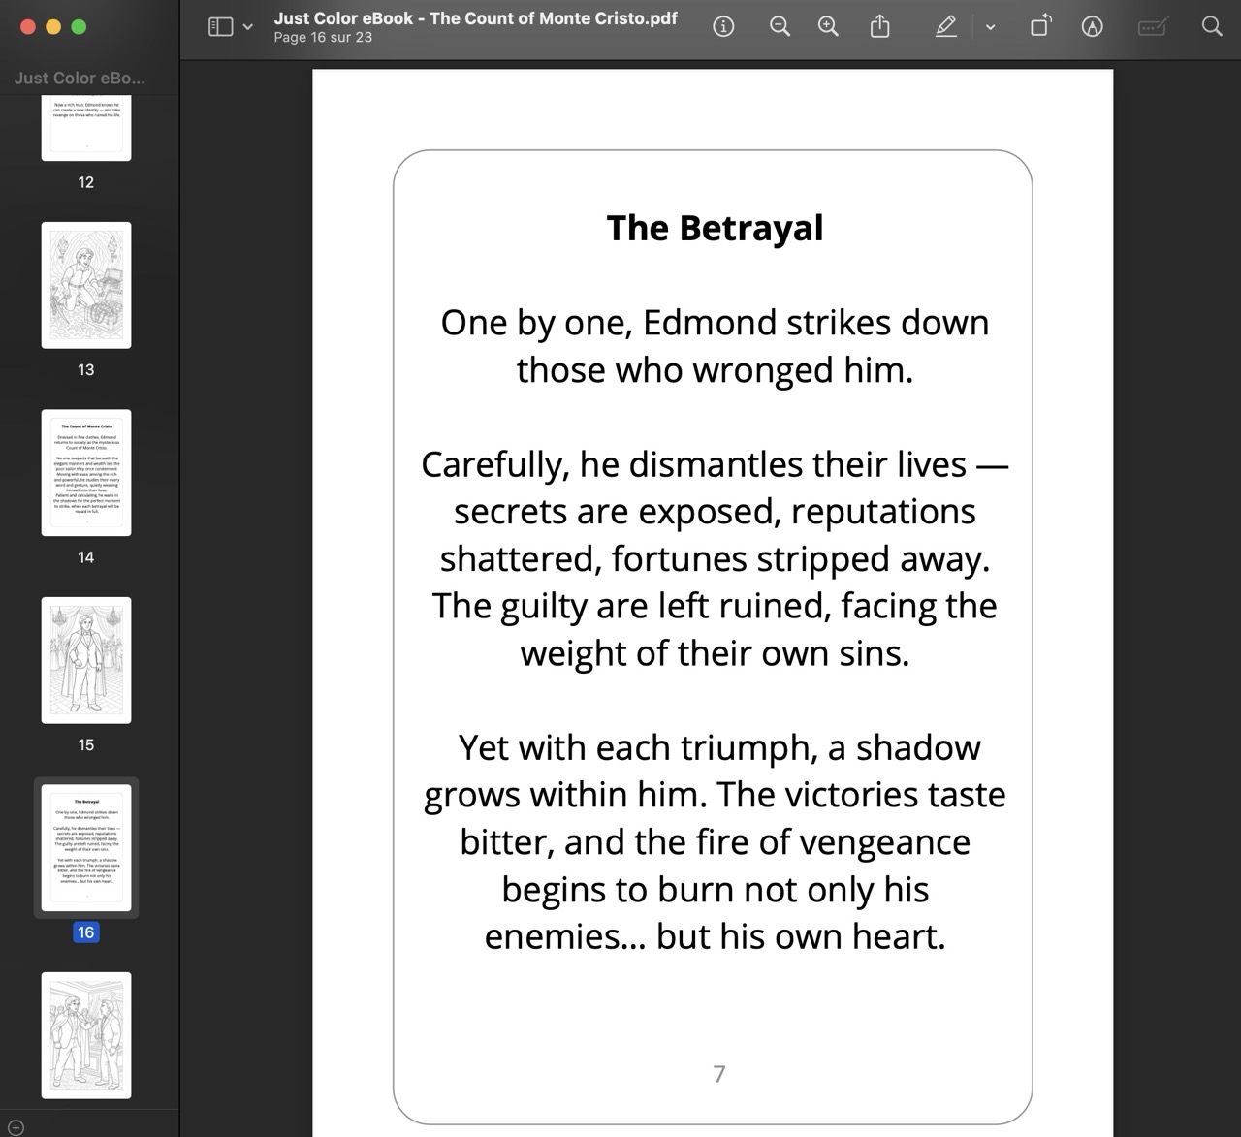This screenshot has height=1137, width=1241.
Task: Open sidebar view options dropdown chevron
Action: click(248, 27)
